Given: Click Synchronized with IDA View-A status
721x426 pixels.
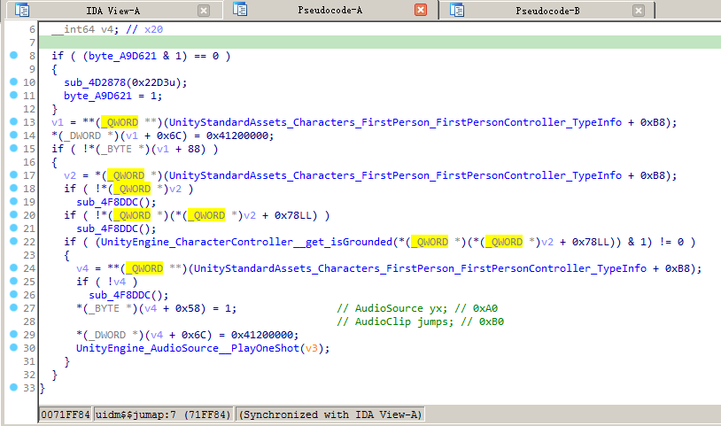Looking at the screenshot, I should click(330, 414).
